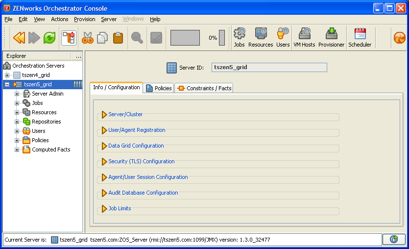Open the File menu
The width and height of the screenshot is (409, 249).
[x=8, y=19]
